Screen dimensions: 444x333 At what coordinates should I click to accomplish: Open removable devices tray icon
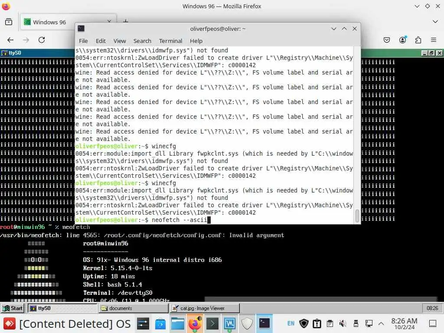[356, 323]
